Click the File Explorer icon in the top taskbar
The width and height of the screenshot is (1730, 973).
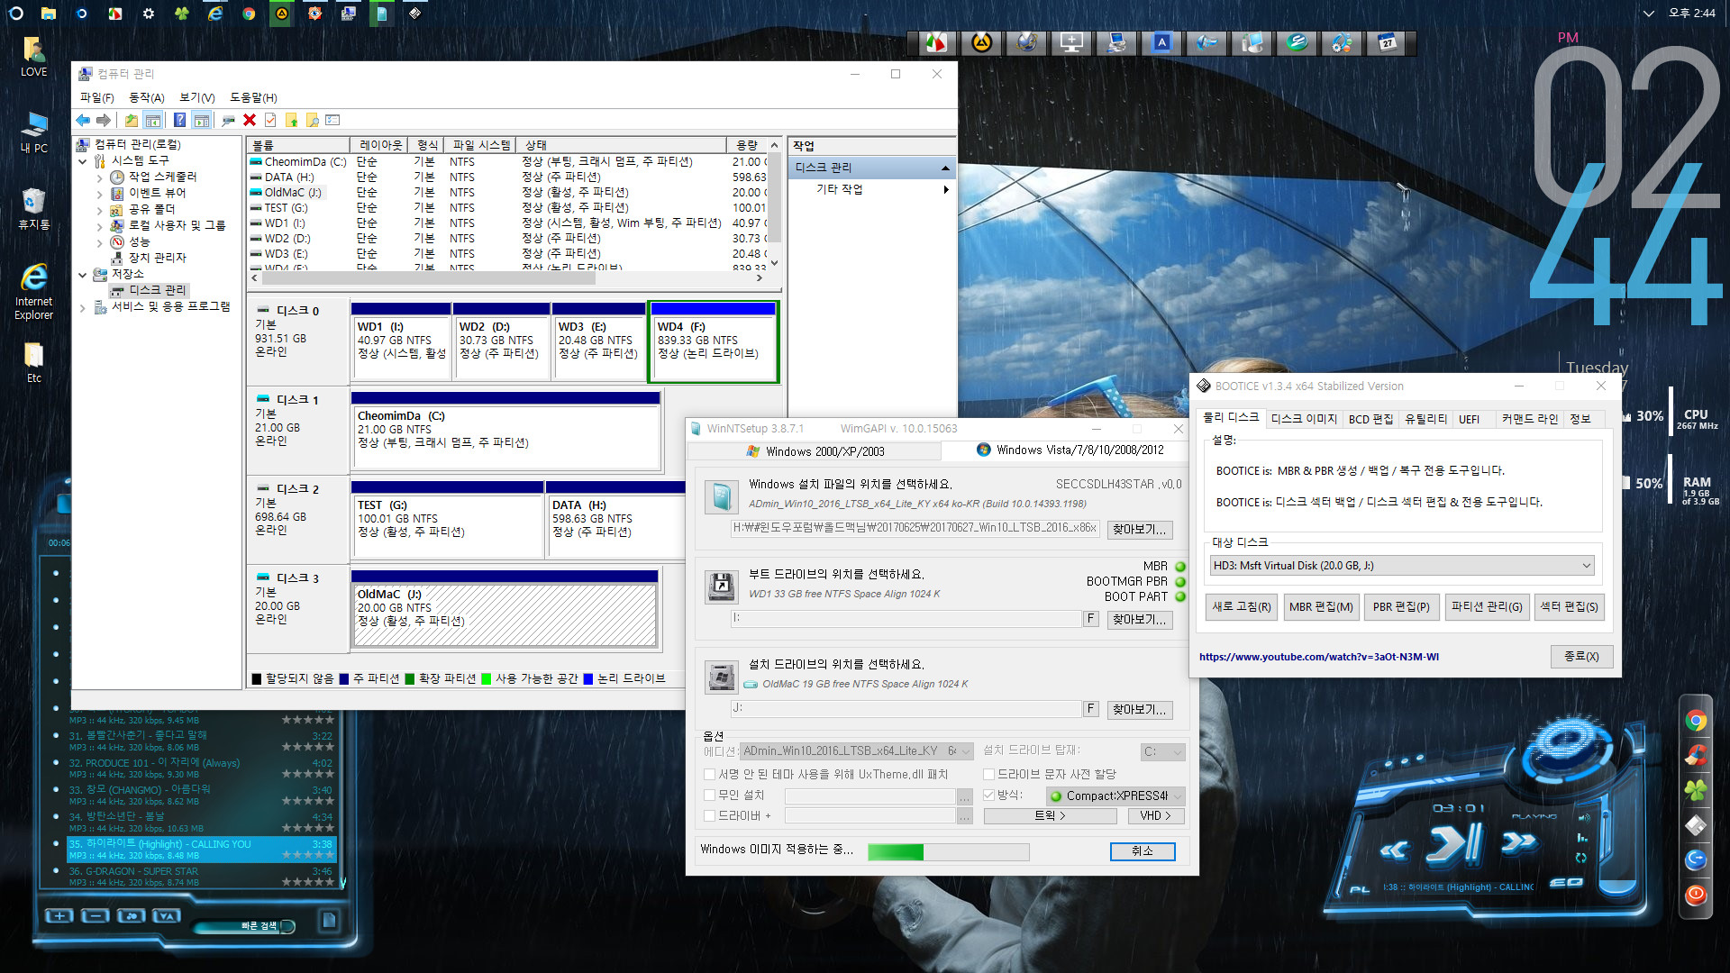tap(49, 14)
